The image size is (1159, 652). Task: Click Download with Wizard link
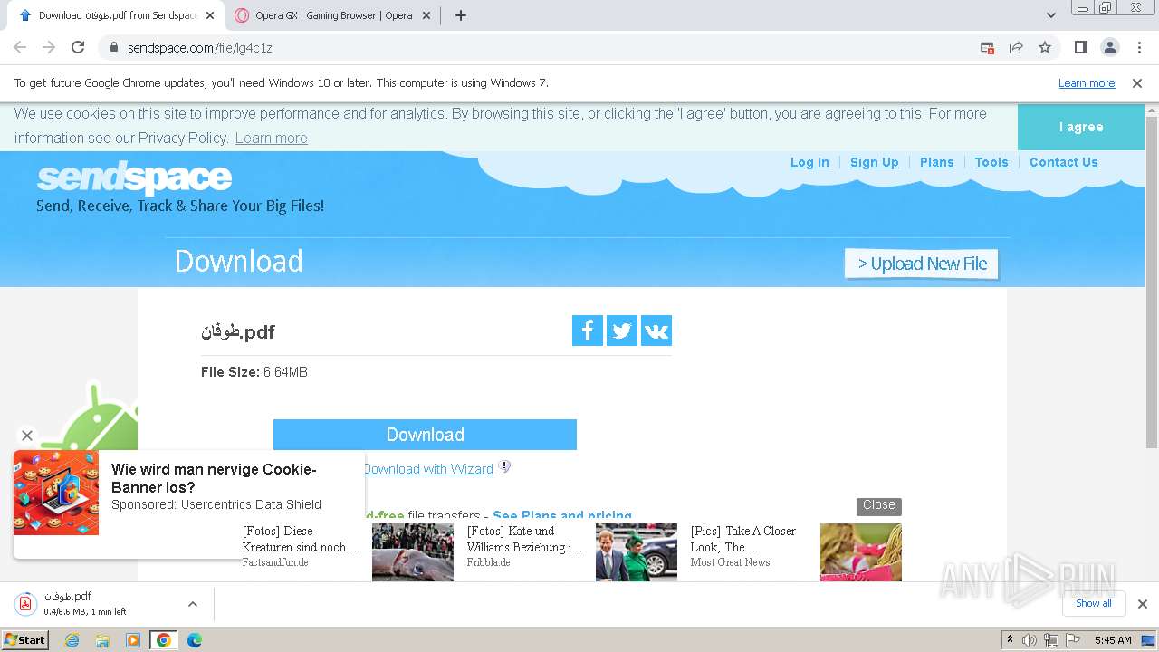point(428,469)
